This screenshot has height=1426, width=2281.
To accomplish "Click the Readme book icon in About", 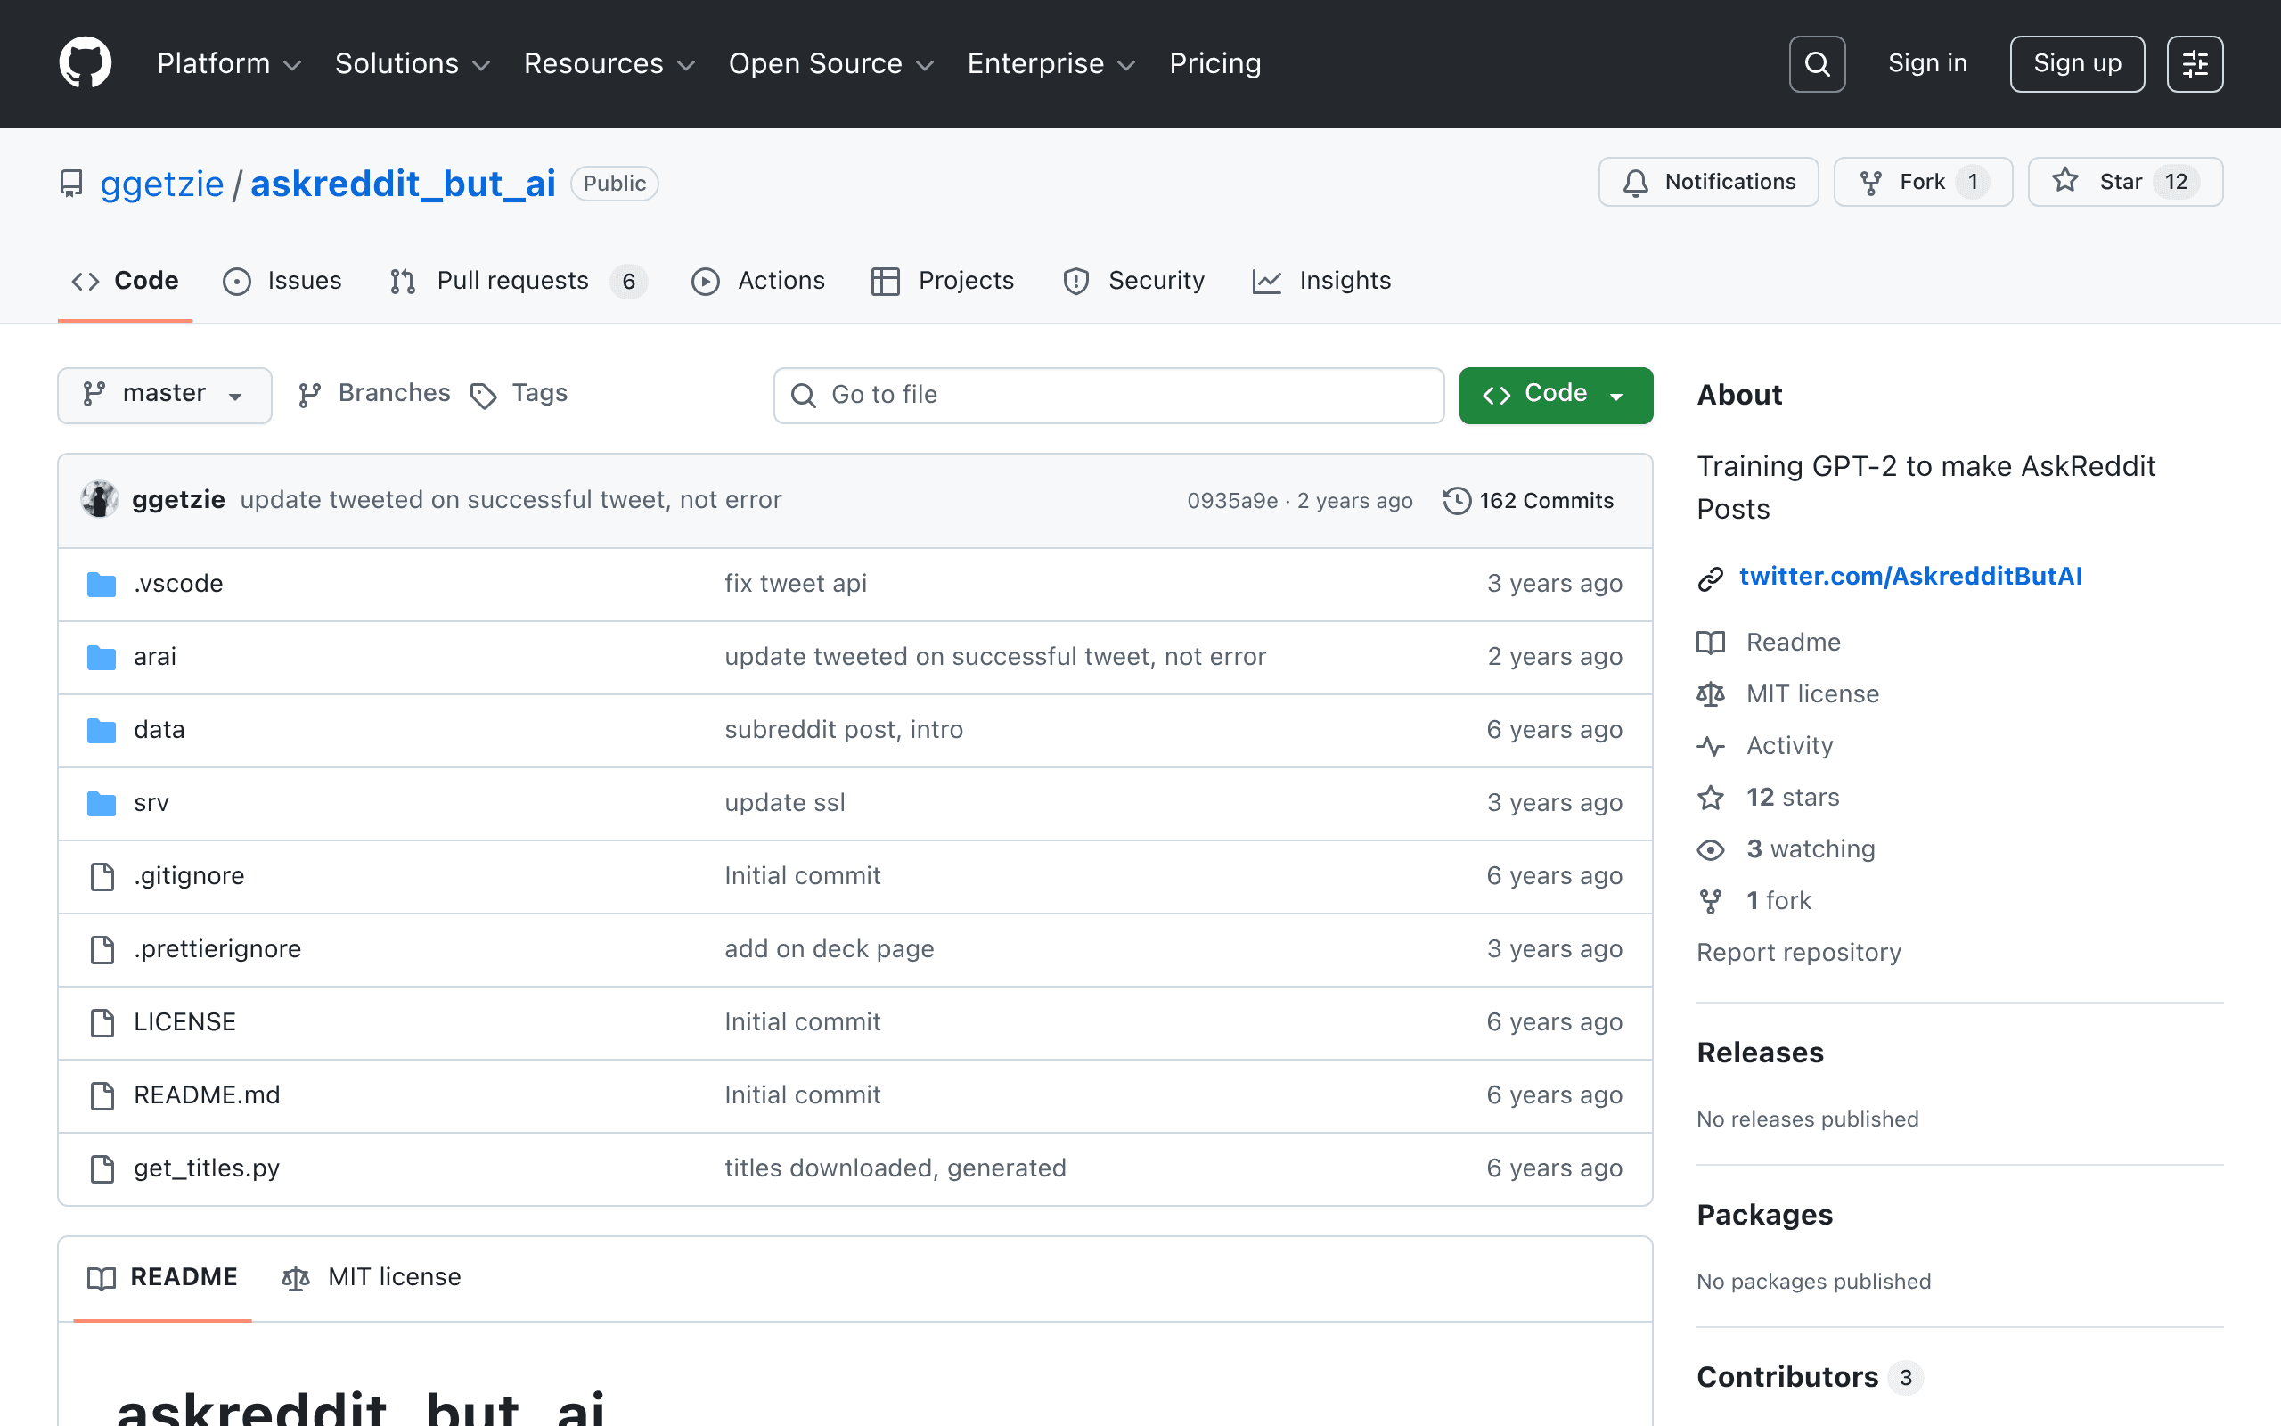I will pyautogui.click(x=1710, y=643).
